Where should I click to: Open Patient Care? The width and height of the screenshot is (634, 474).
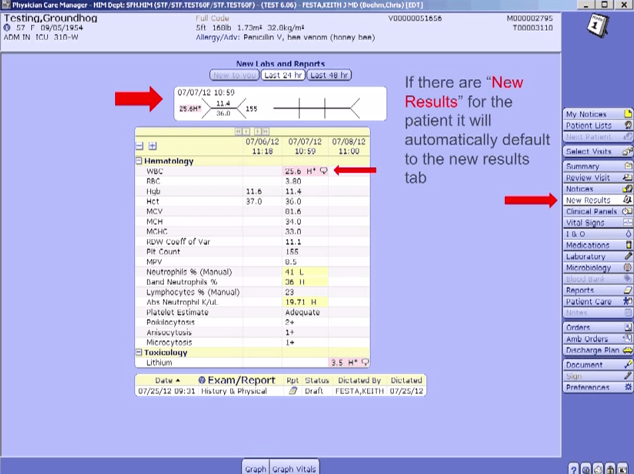[597, 302]
